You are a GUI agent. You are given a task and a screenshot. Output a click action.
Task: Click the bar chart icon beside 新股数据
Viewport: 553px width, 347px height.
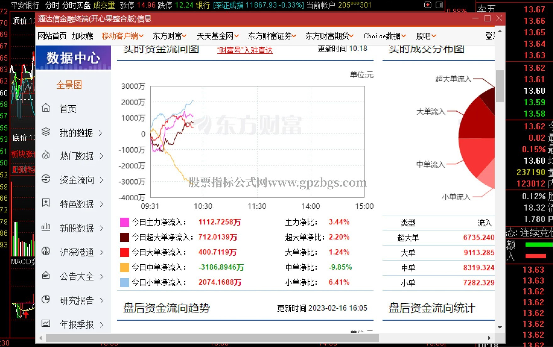pyautogui.click(x=46, y=227)
